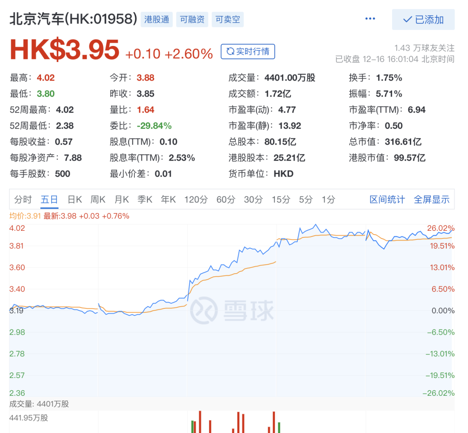The height and width of the screenshot is (433, 468).
Task: Click the 已添加 watchlist button
Action: click(423, 19)
